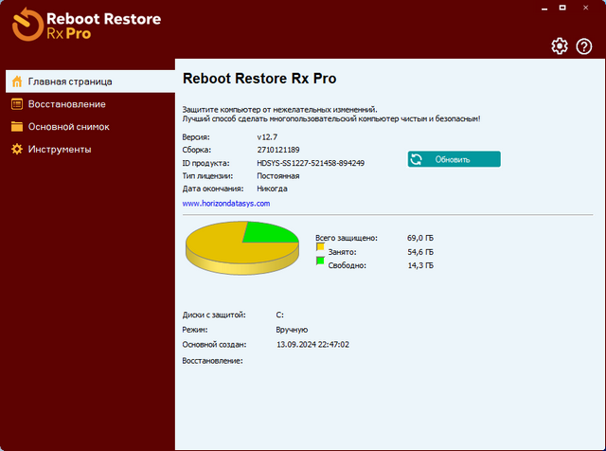Click the gear icon beside Инструменты

click(x=16, y=150)
